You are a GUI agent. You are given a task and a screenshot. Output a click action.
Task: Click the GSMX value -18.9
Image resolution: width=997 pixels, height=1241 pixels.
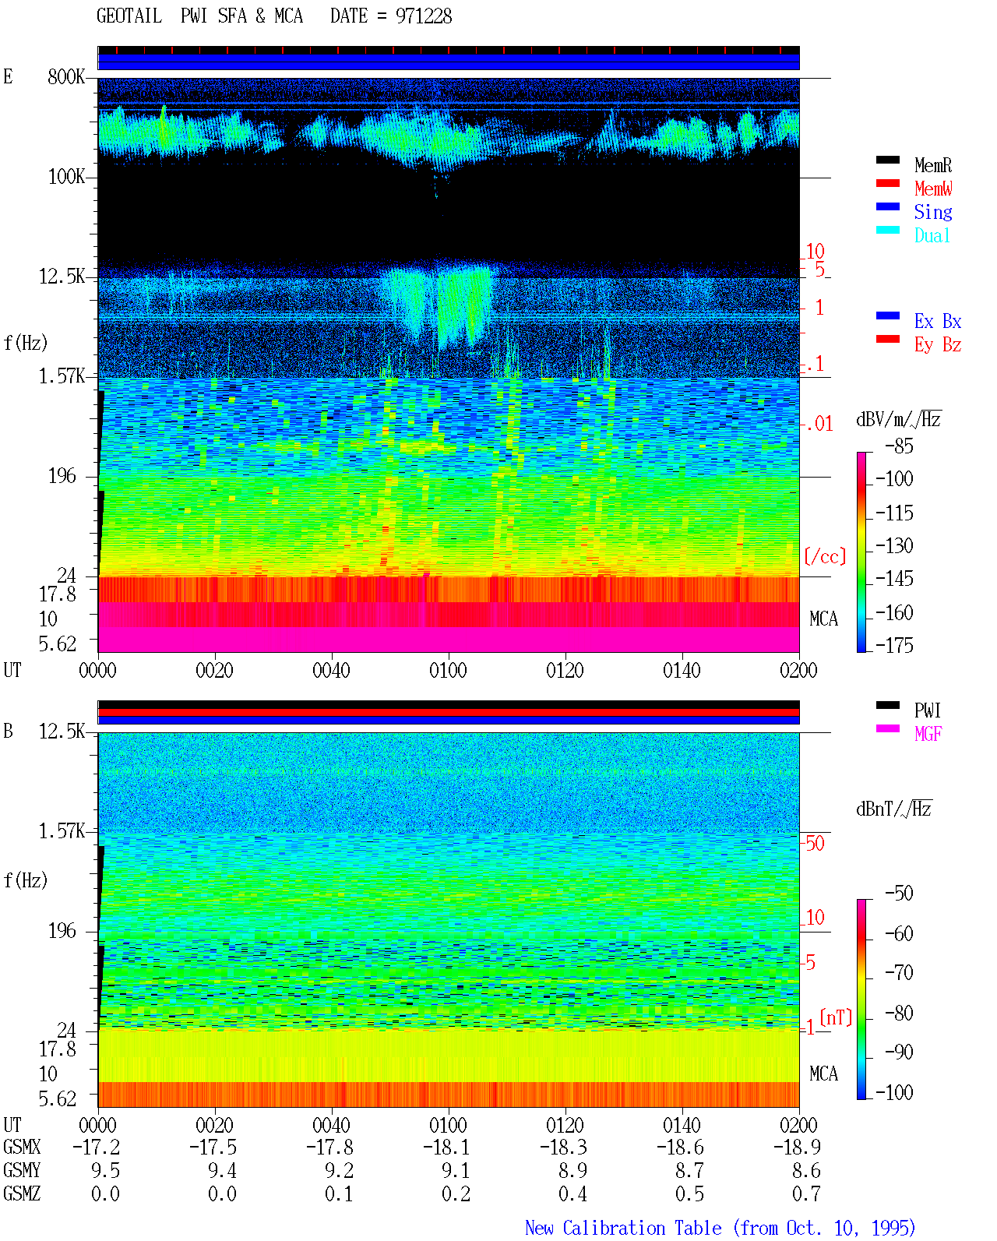click(797, 1147)
